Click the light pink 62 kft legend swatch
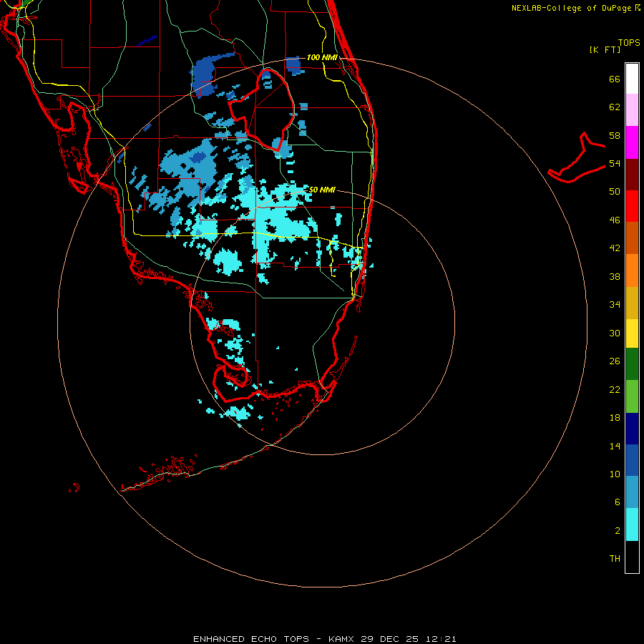This screenshot has width=644, height=644. [632, 109]
